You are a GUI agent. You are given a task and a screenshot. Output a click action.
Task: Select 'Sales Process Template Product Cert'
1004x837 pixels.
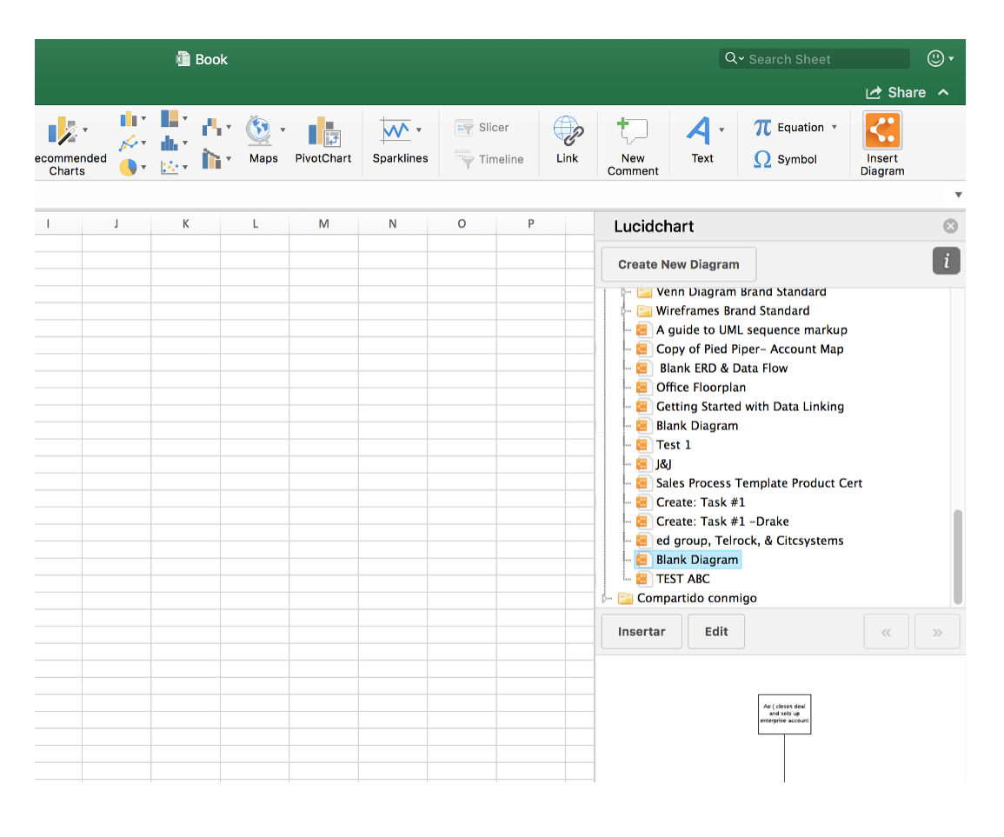(760, 483)
